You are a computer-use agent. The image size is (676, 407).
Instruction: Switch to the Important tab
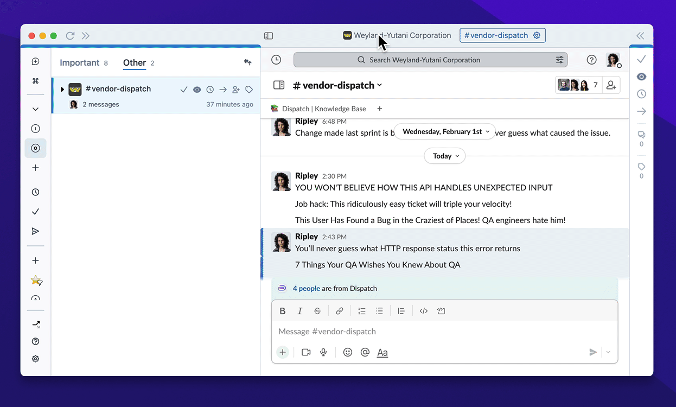tap(84, 62)
